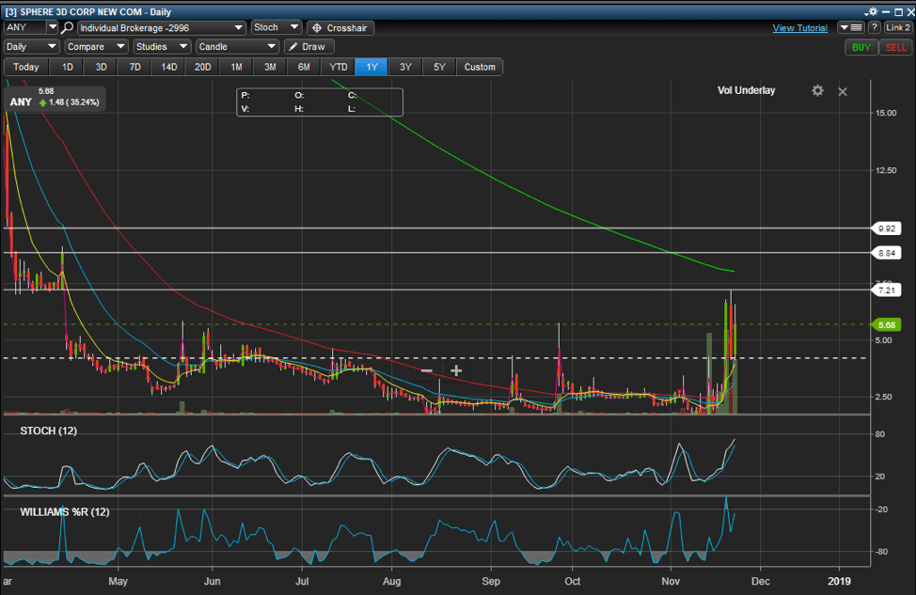Open the toolbar layout menu icon

point(851,28)
